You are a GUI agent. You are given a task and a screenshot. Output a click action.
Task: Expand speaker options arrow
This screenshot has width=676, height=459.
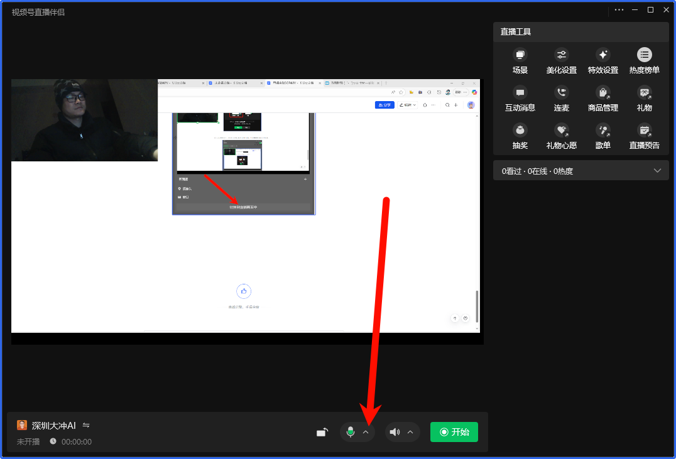(410, 432)
